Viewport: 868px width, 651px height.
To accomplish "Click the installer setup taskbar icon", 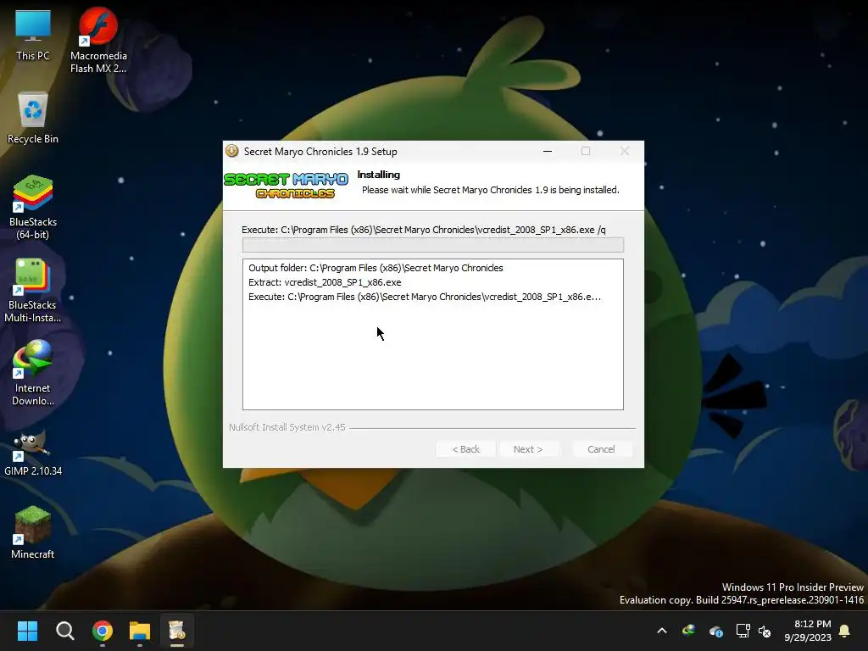I will 177,631.
